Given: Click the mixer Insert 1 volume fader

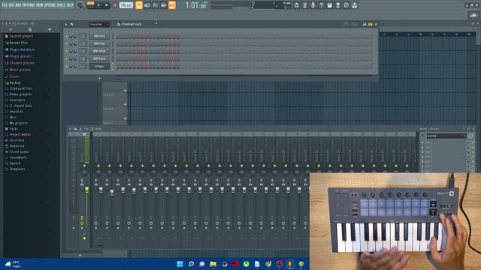Looking at the screenshot, I should click(101, 190).
